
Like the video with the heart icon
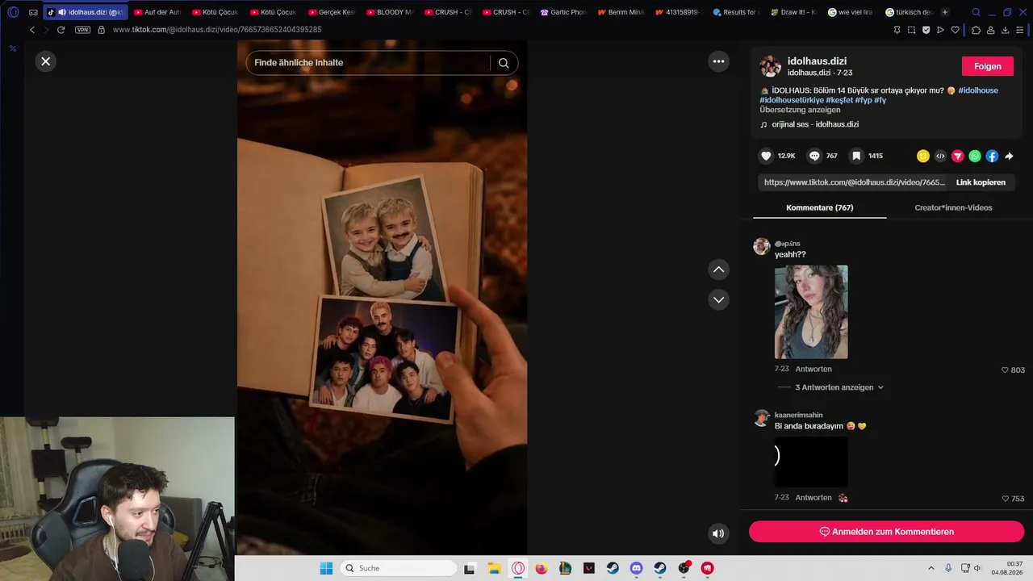point(767,156)
